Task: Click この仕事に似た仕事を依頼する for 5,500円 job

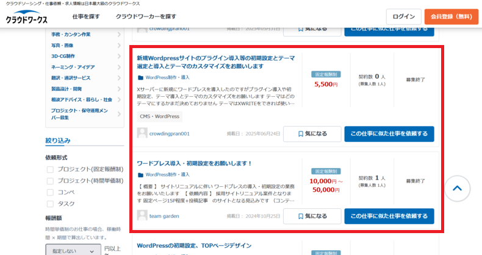Action: click(389, 134)
